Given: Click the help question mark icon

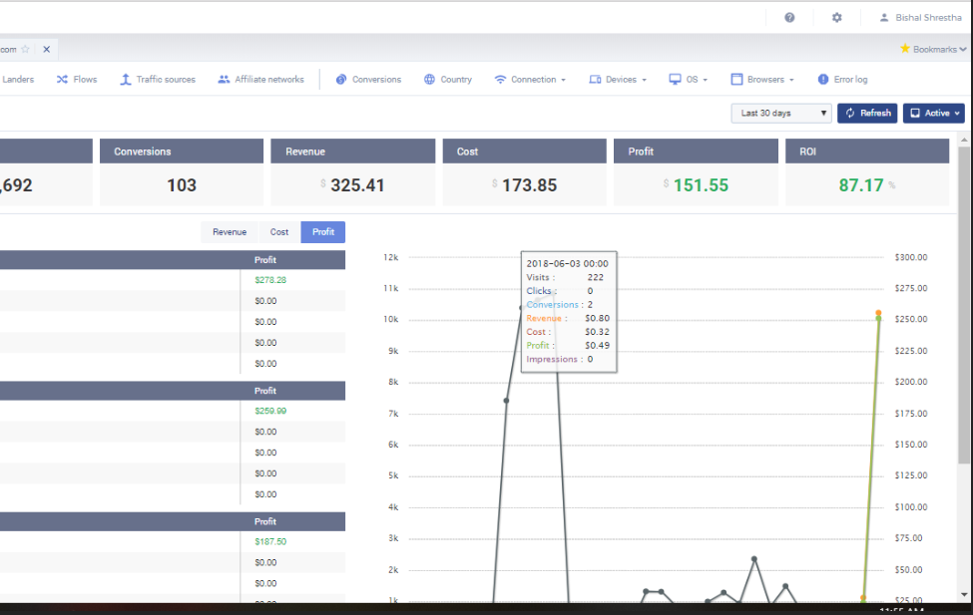Looking at the screenshot, I should (789, 17).
